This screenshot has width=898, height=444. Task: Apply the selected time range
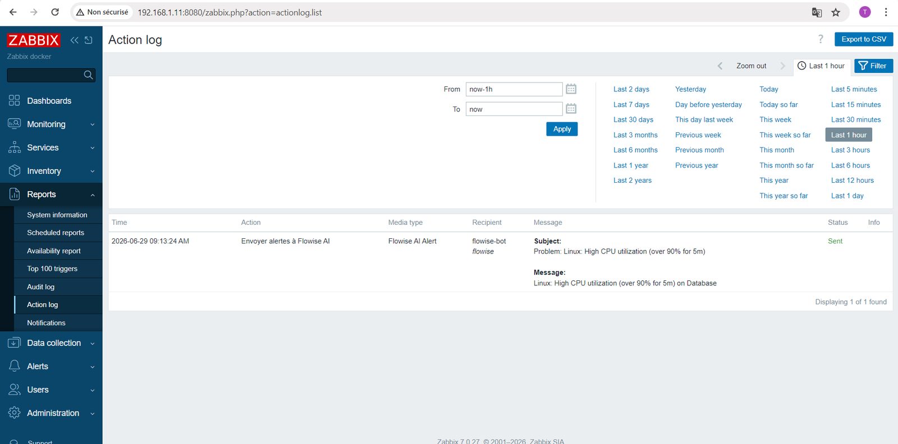[562, 129]
